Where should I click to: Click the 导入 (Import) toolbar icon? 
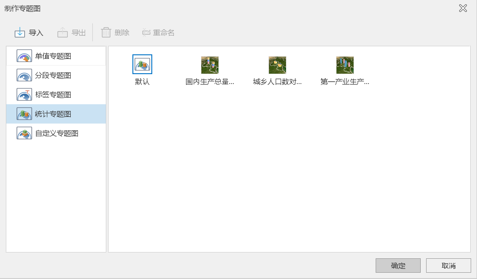coord(20,32)
